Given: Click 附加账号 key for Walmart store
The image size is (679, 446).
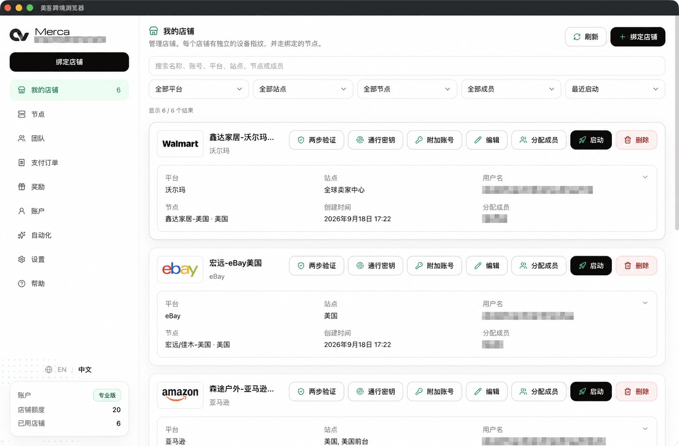Looking at the screenshot, I should [x=435, y=140].
